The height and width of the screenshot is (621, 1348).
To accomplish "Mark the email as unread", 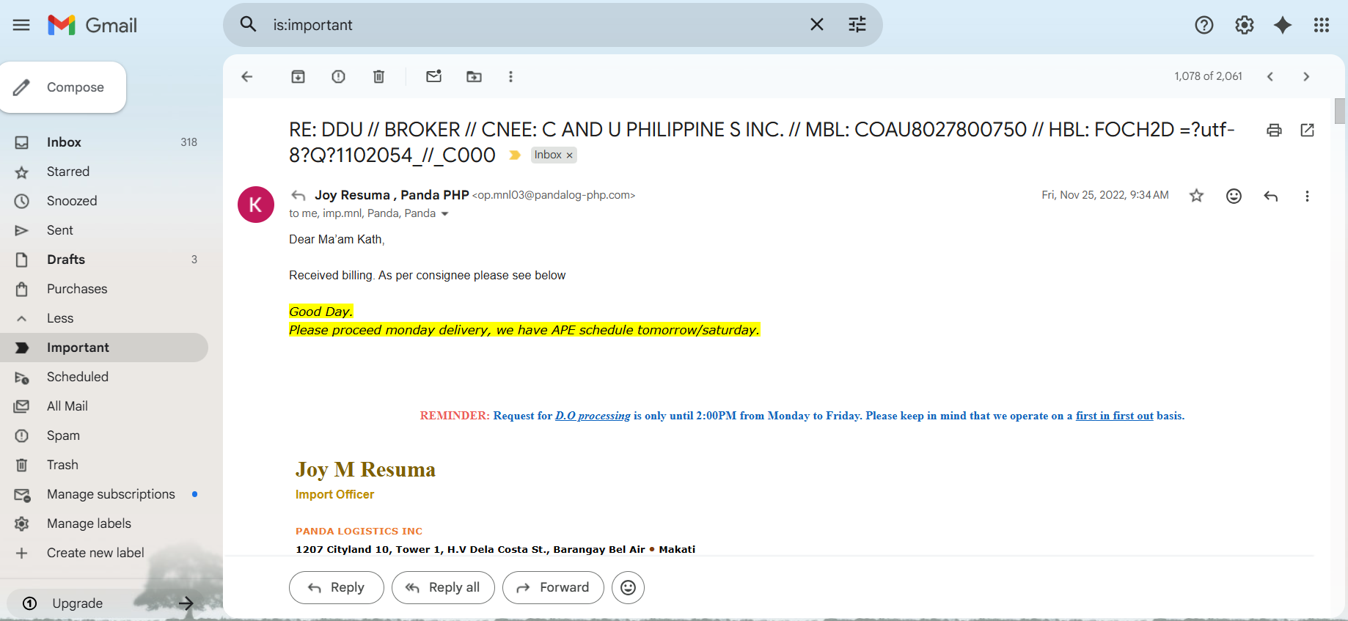I will pos(433,76).
